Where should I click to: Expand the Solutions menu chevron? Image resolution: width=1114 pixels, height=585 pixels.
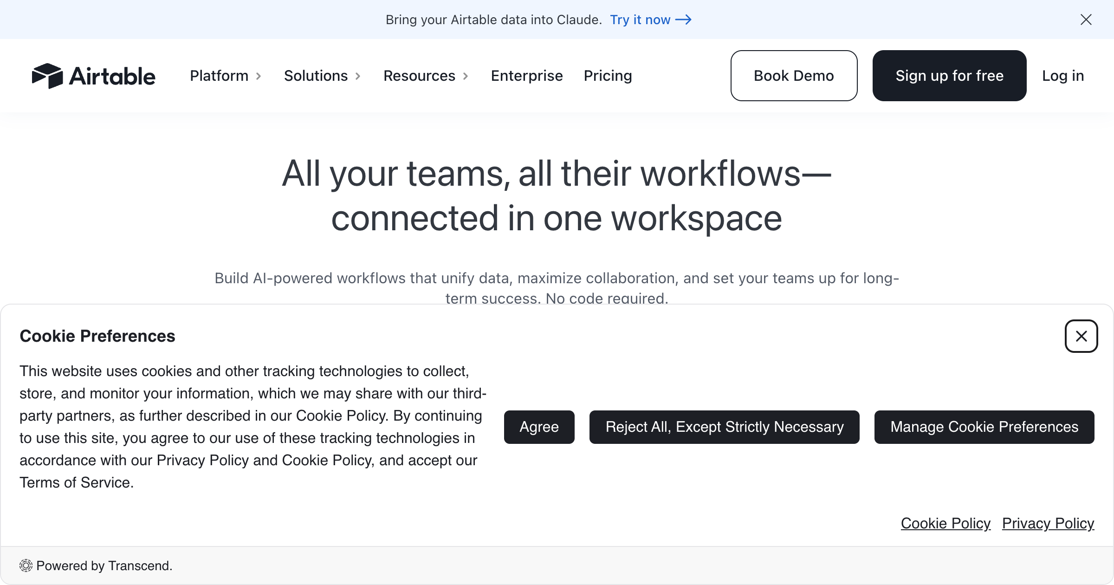358,76
